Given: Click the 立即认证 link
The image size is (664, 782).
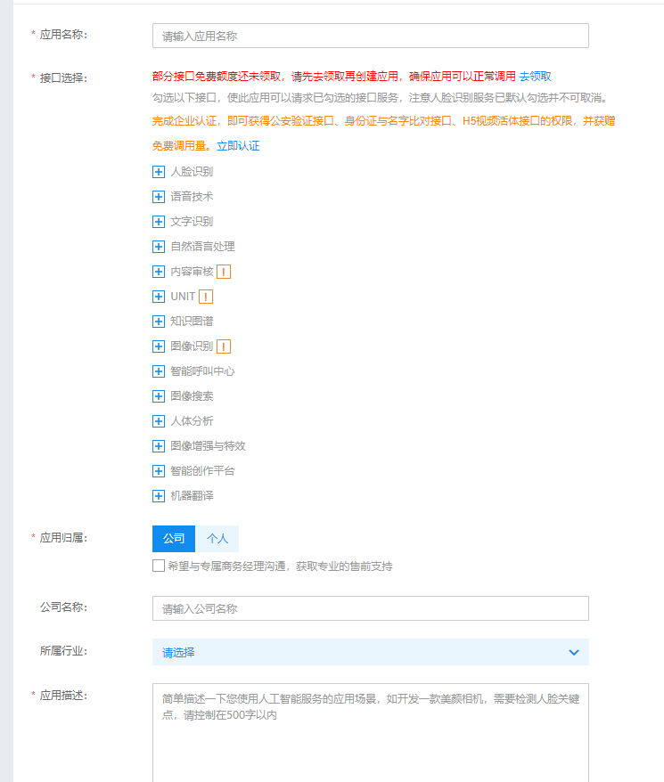Looking at the screenshot, I should click(x=238, y=146).
